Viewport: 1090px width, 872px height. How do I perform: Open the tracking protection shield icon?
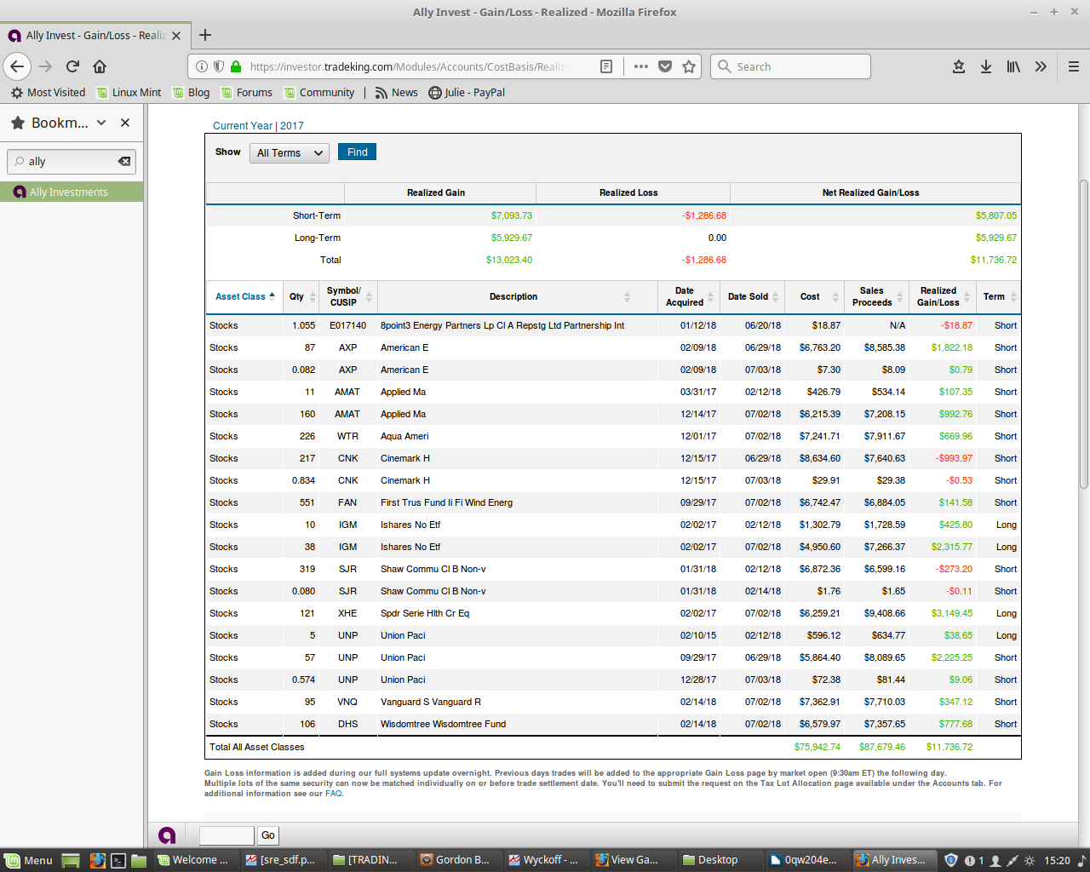pos(219,66)
